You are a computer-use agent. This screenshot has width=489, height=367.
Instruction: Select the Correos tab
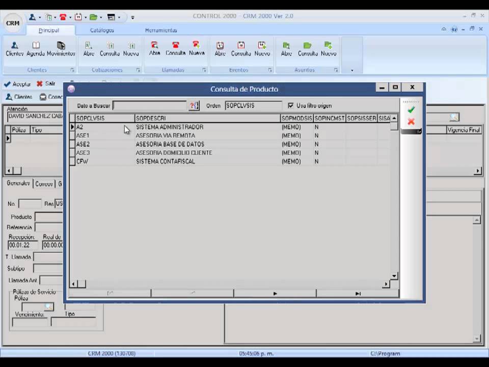pos(44,184)
